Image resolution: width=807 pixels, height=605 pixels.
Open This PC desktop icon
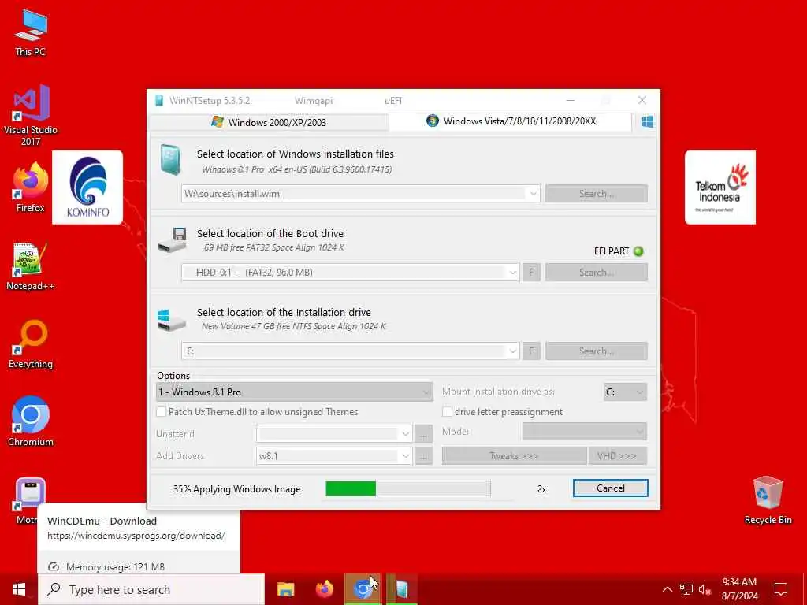pos(31,32)
